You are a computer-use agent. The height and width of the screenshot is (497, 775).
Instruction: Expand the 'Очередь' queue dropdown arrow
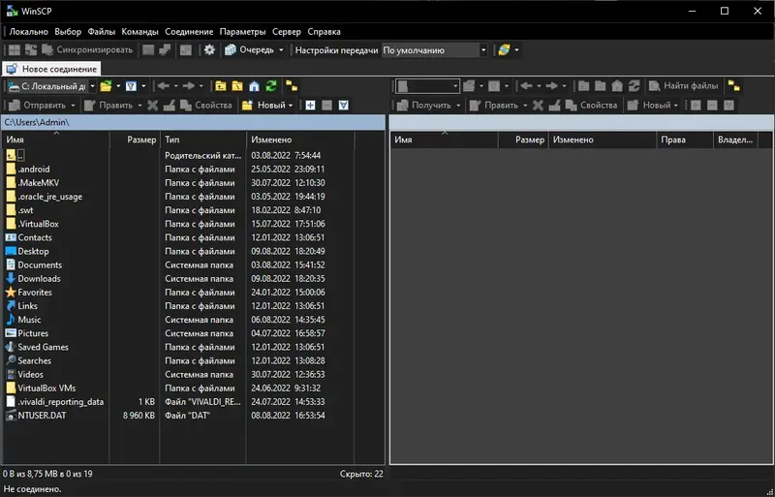coord(281,50)
